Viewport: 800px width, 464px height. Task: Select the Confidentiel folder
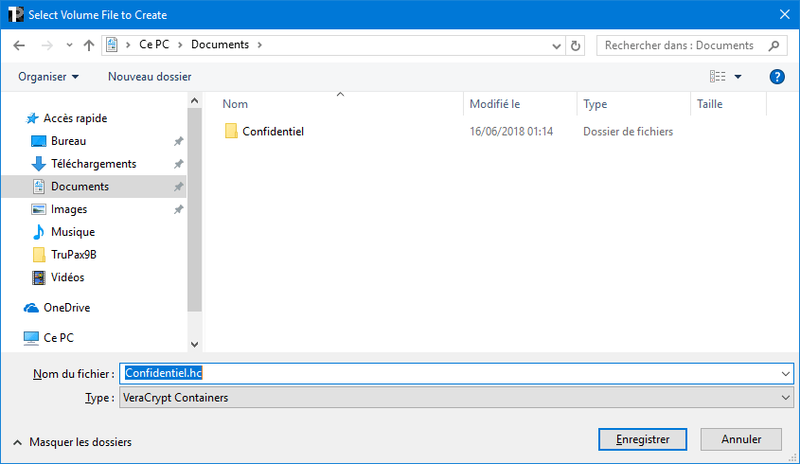click(273, 132)
